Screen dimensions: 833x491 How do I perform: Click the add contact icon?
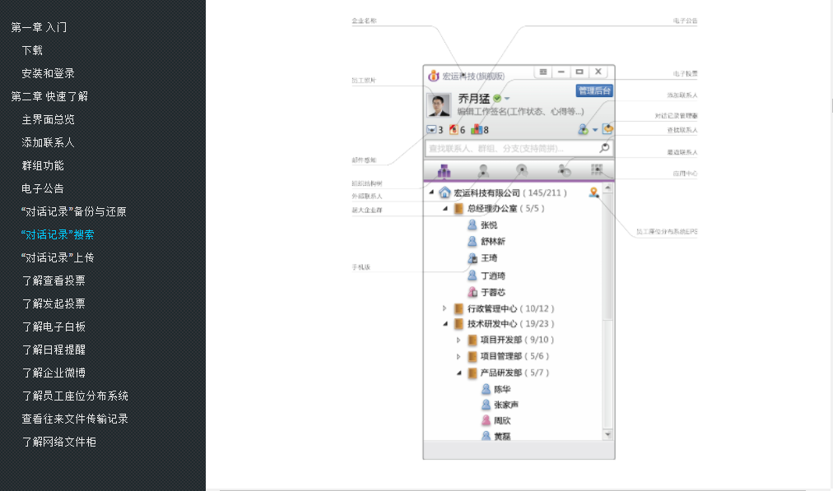(x=584, y=129)
